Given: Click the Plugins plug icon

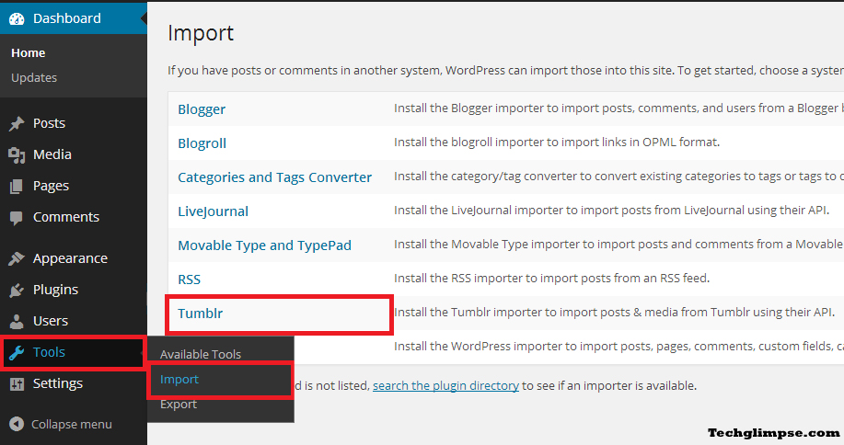Looking at the screenshot, I should pyautogui.click(x=17, y=291).
